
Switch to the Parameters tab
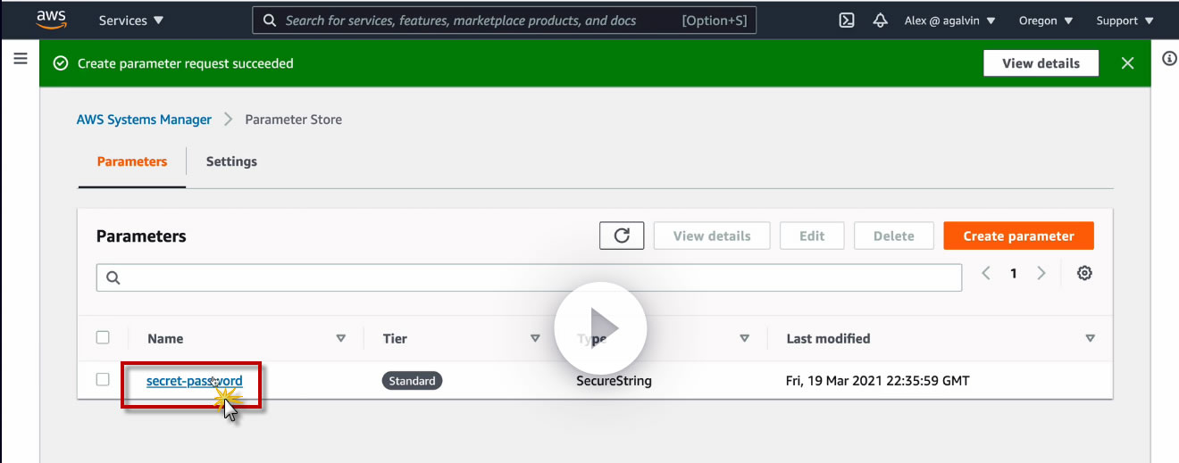click(132, 161)
